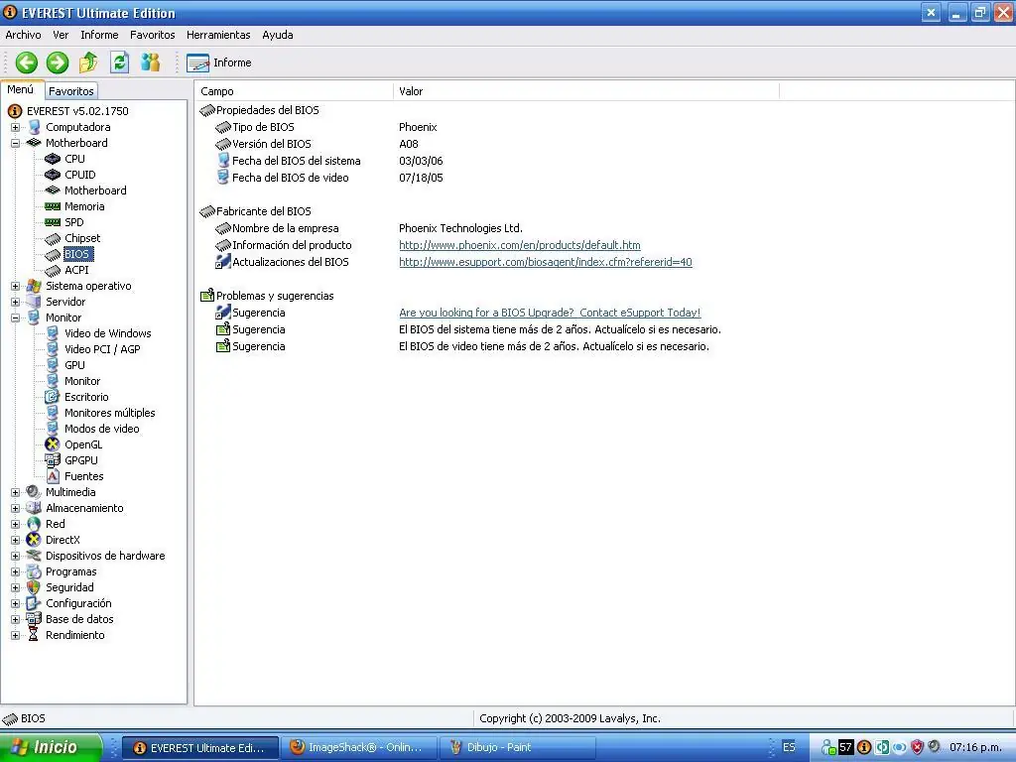This screenshot has height=762, width=1016.
Task: Select the Fuentes font icon
Action: point(53,476)
